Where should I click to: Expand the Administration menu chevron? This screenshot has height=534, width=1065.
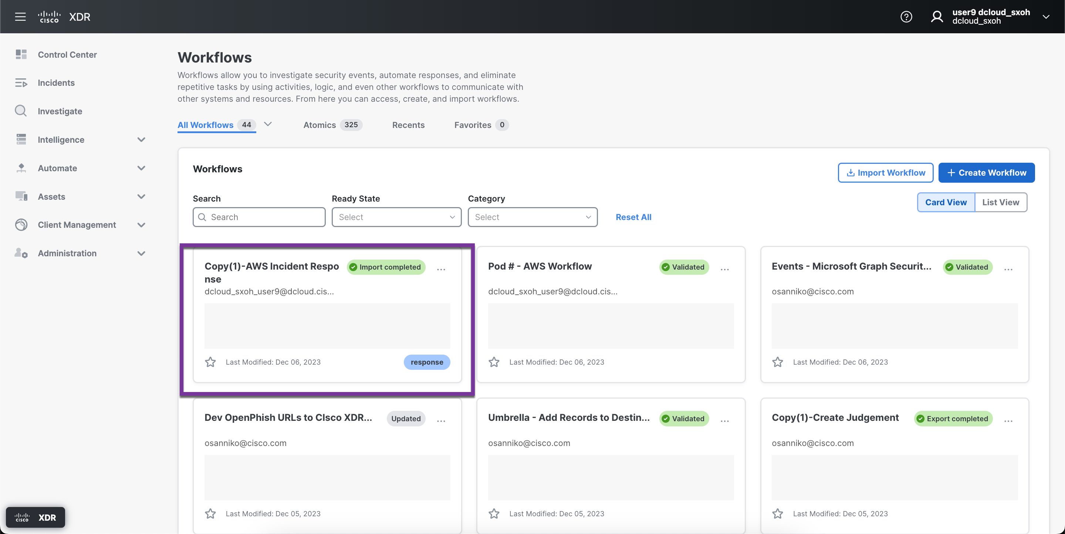141,253
